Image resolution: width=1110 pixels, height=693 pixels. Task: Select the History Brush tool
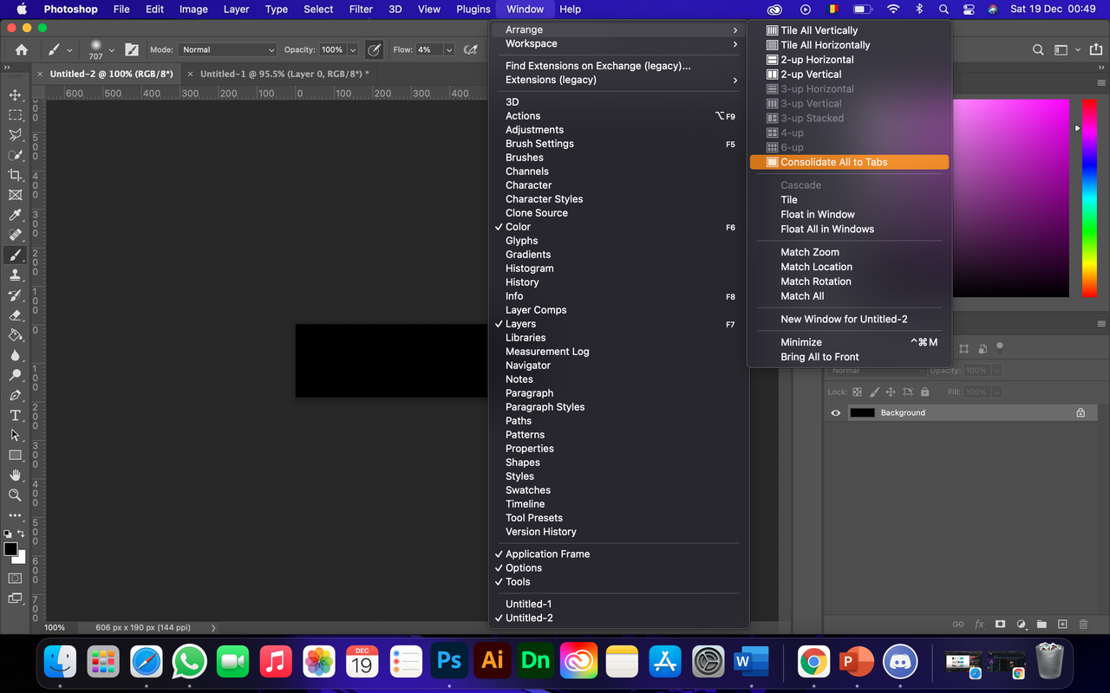(15, 295)
